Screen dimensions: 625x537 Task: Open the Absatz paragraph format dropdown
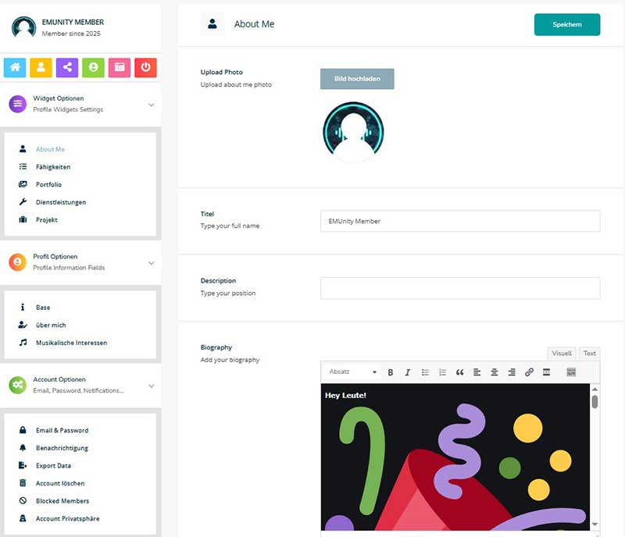point(352,372)
